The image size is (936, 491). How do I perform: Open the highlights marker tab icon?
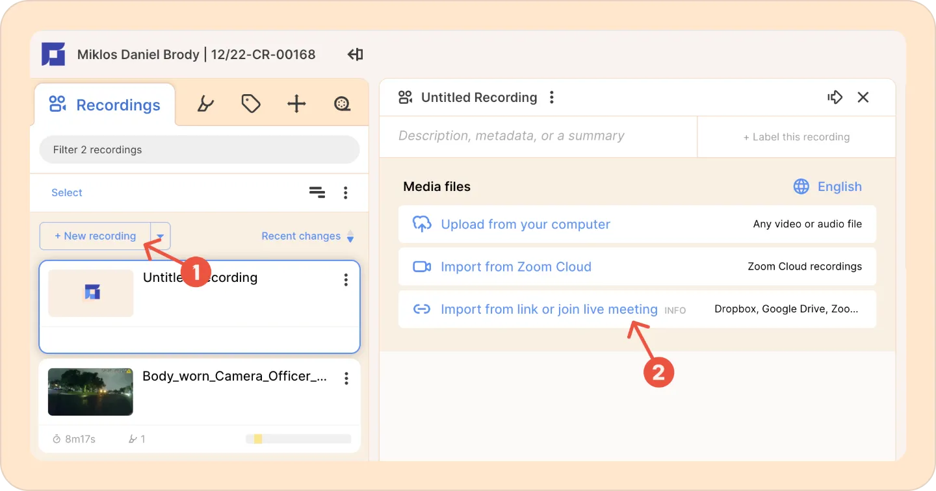205,104
